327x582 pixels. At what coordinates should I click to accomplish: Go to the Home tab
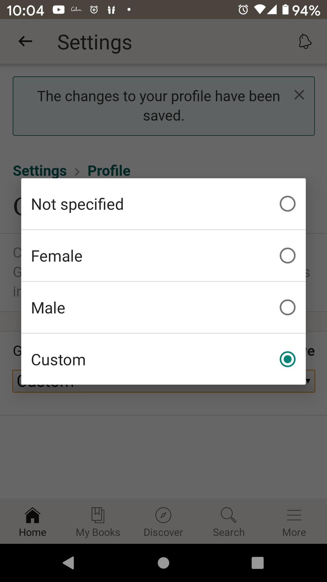[x=33, y=522]
